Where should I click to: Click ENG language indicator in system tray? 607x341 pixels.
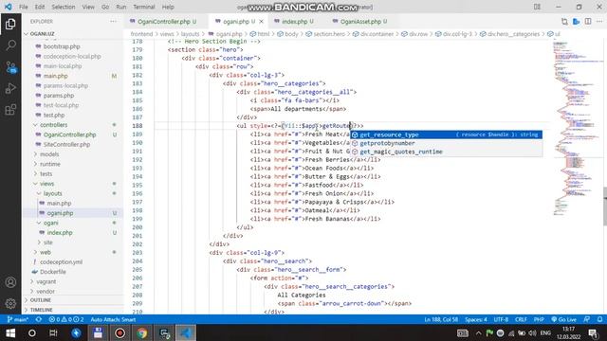tap(545, 332)
